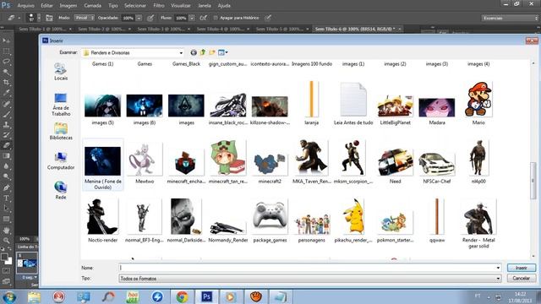Viewport: 541px width, 304px height.
Task: Open the Modo dropdown showing Pincel
Action: [85, 18]
